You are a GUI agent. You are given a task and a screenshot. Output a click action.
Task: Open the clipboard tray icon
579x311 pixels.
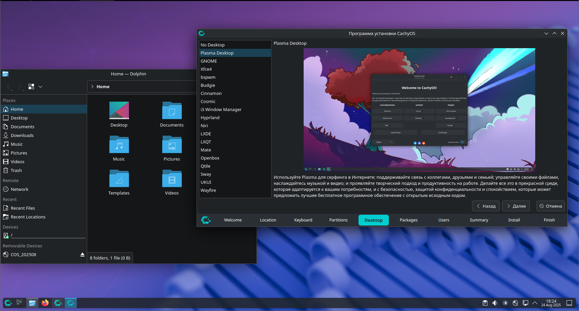pyautogui.click(x=485, y=303)
